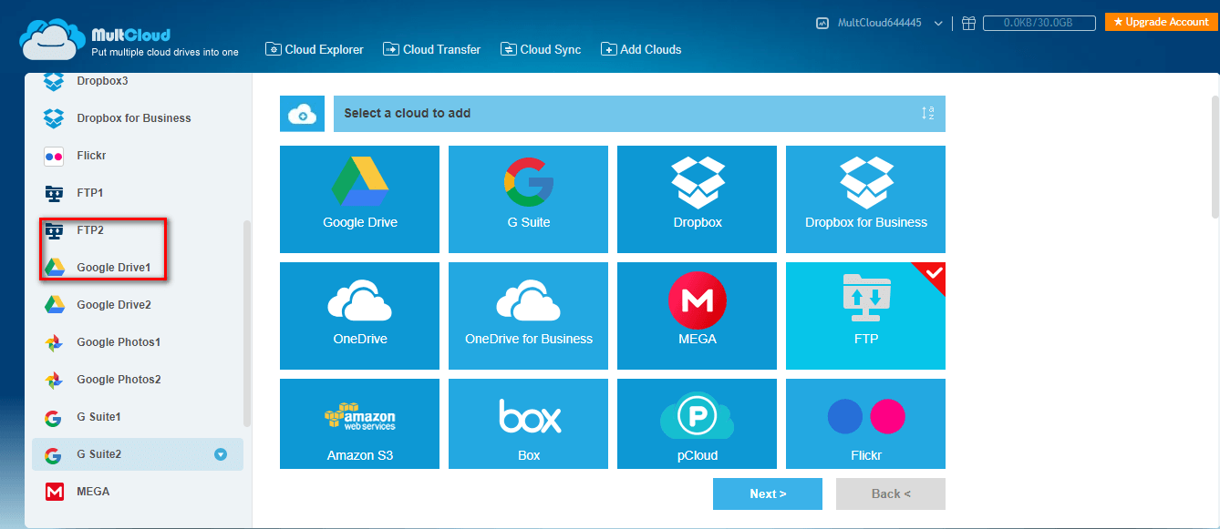Click the account activity icon
This screenshot has height=529, width=1220.
pyautogui.click(x=822, y=23)
